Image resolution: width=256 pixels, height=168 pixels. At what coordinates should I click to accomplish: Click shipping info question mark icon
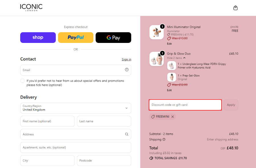click(164, 140)
